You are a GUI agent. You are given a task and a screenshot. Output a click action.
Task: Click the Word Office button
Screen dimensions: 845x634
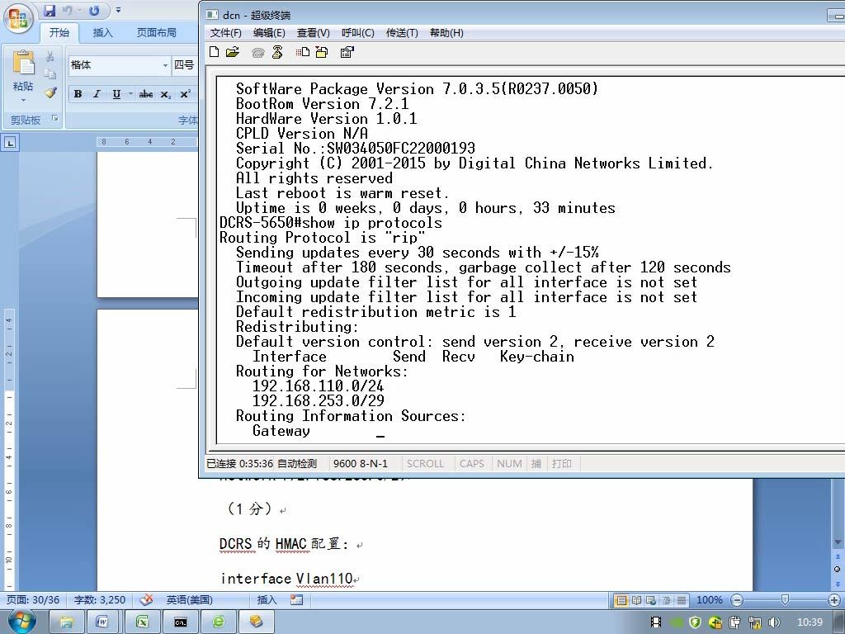coord(19,17)
